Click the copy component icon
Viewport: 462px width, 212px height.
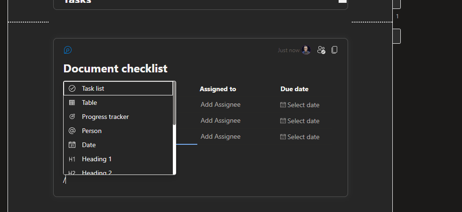[x=334, y=50]
